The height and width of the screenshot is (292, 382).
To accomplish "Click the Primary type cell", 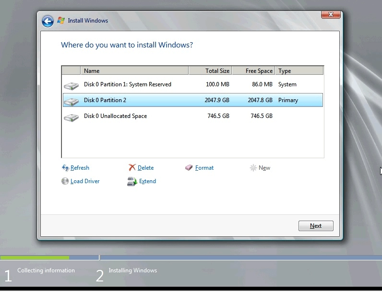I will [288, 100].
